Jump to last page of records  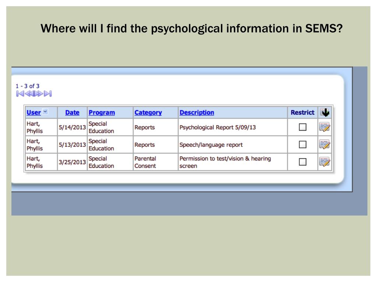(x=48, y=94)
